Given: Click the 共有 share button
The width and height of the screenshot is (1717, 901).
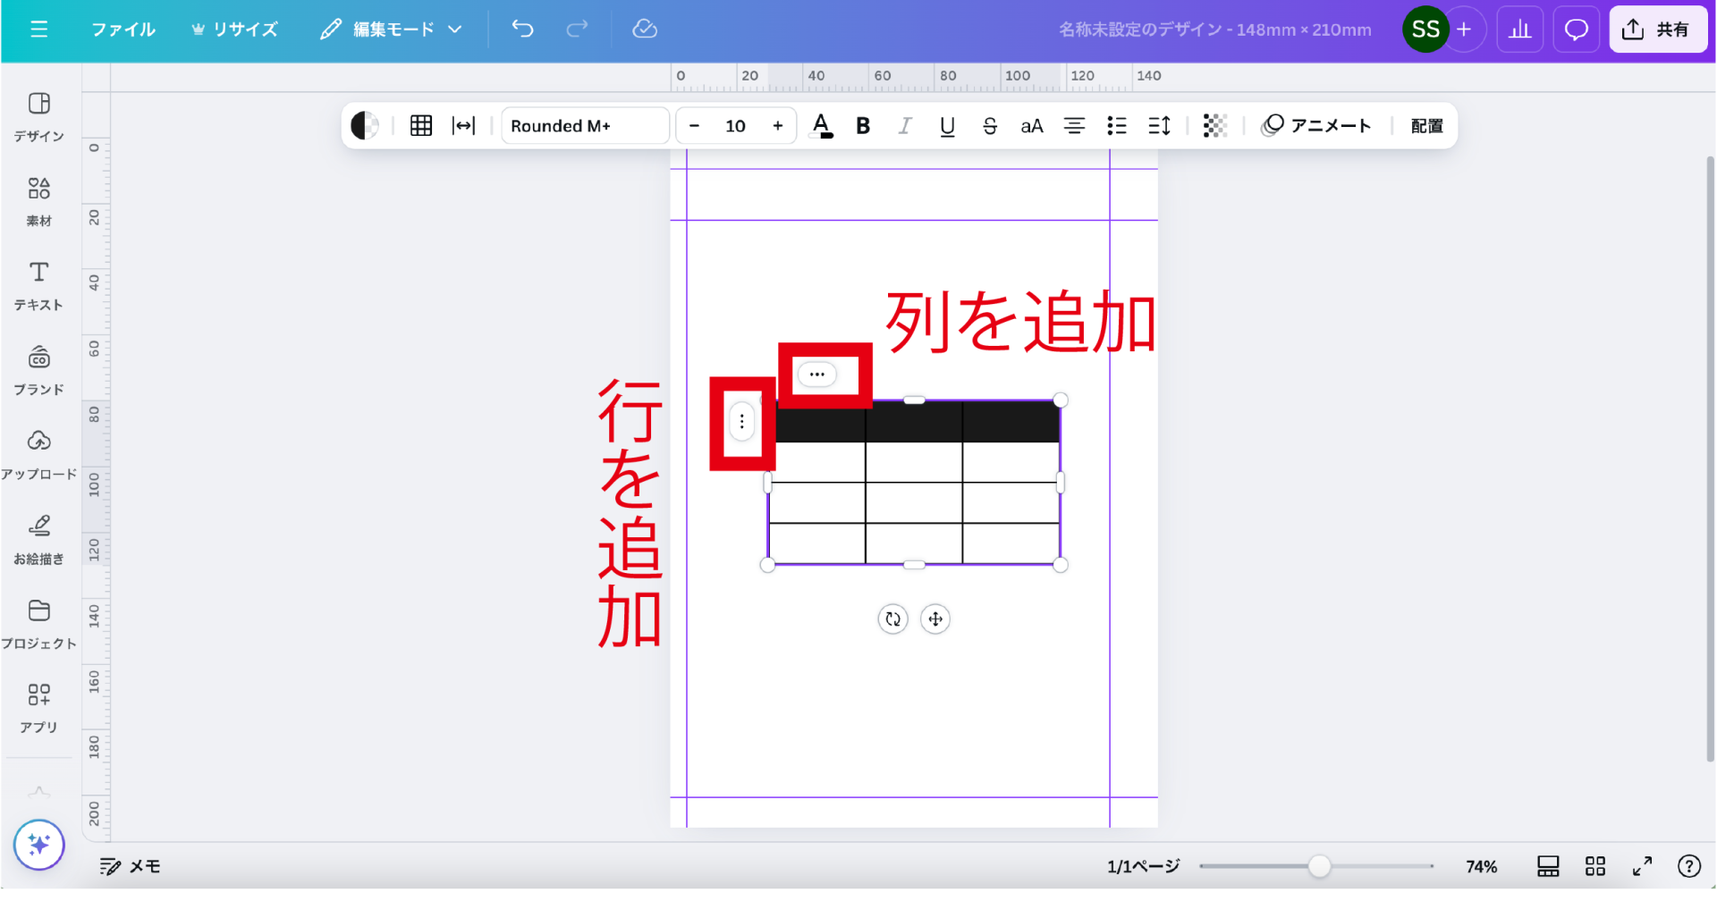Looking at the screenshot, I should point(1657,29).
